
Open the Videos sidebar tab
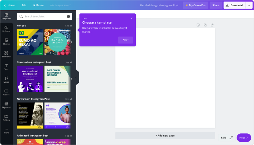6,92
